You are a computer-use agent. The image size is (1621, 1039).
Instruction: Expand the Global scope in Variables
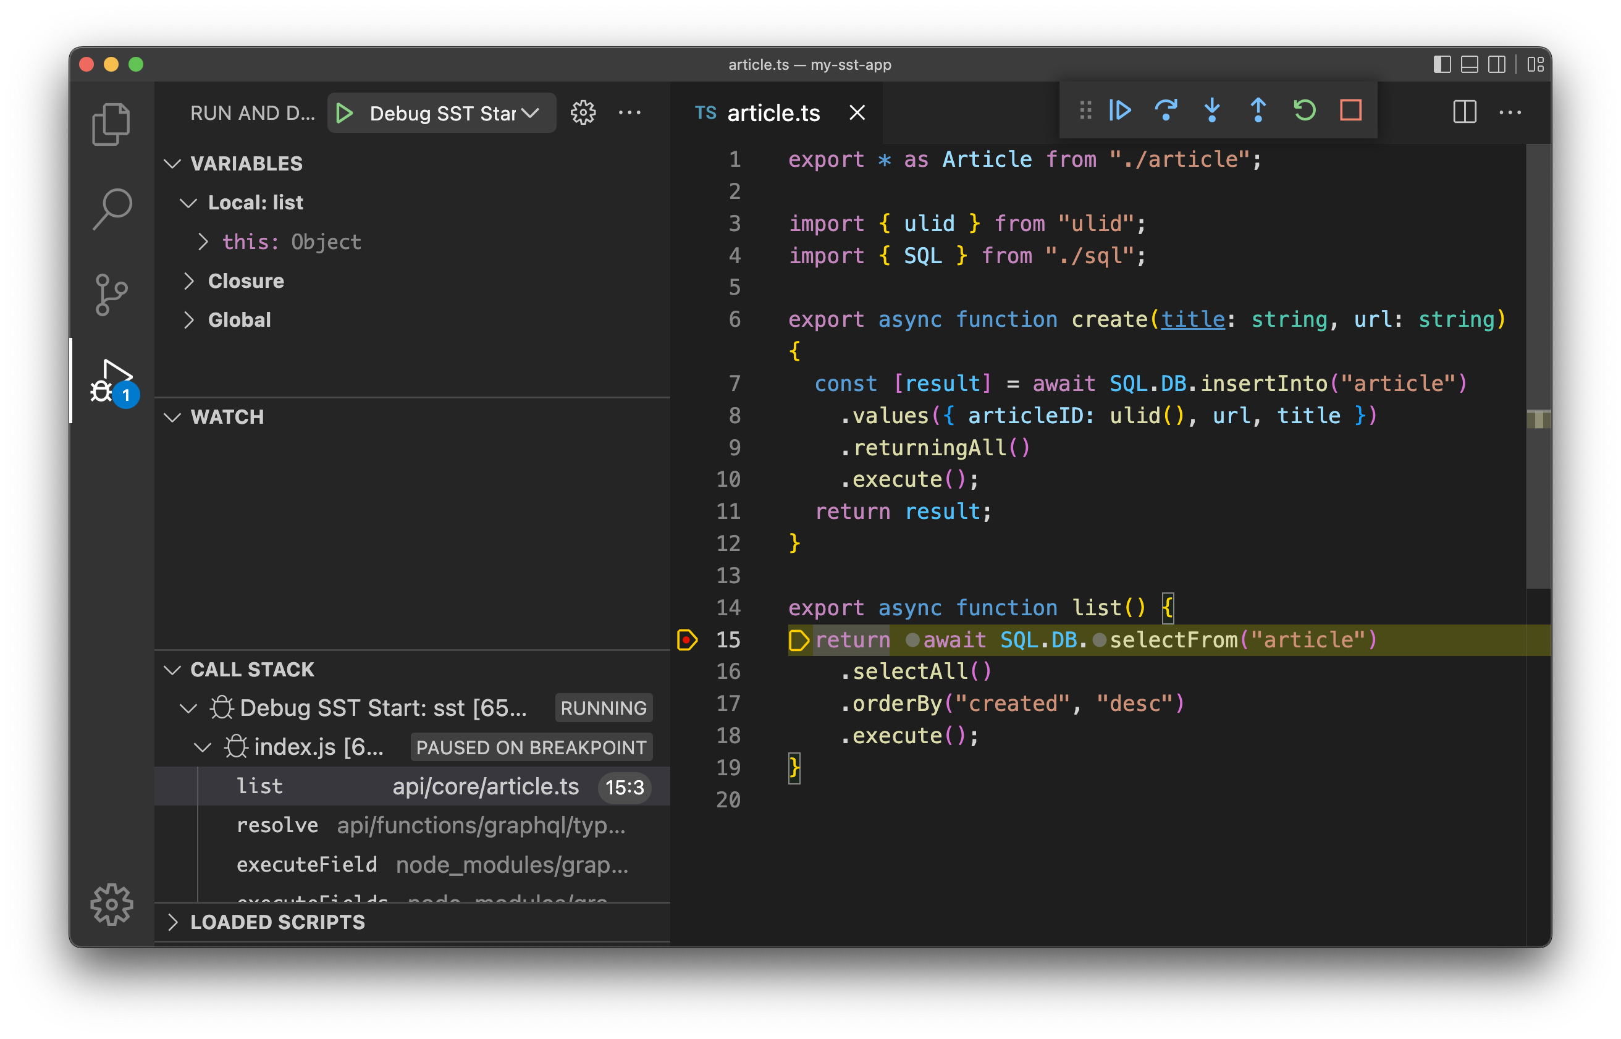[x=190, y=320]
